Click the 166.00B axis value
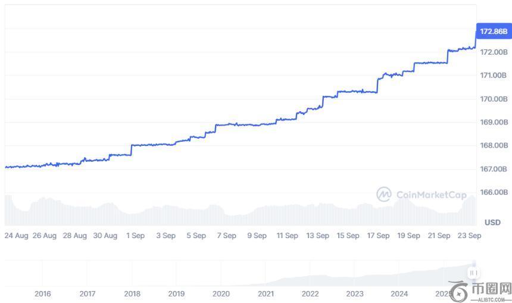Screen dimensions: 512x303 pos(494,192)
